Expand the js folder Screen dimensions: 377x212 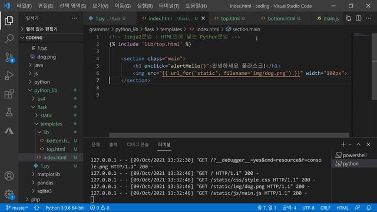pyautogui.click(x=36, y=74)
